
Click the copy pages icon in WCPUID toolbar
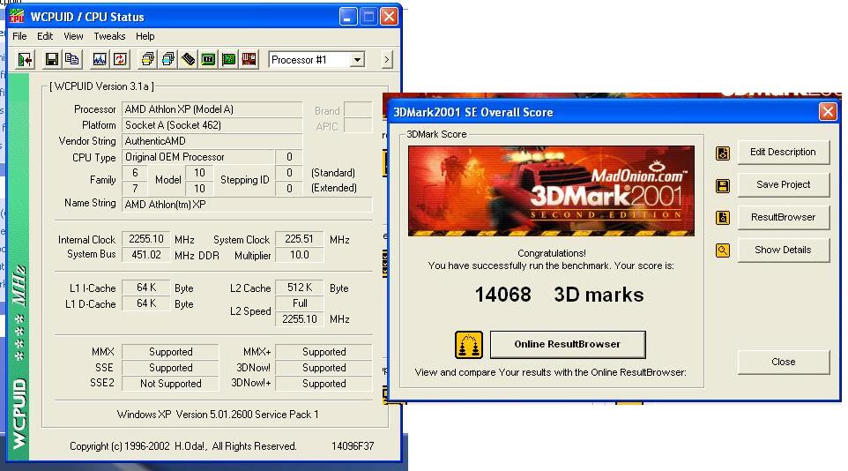[72, 60]
